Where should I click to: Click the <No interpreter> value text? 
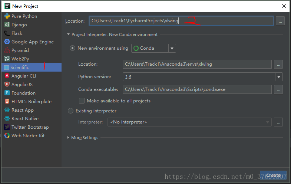(x=129, y=122)
